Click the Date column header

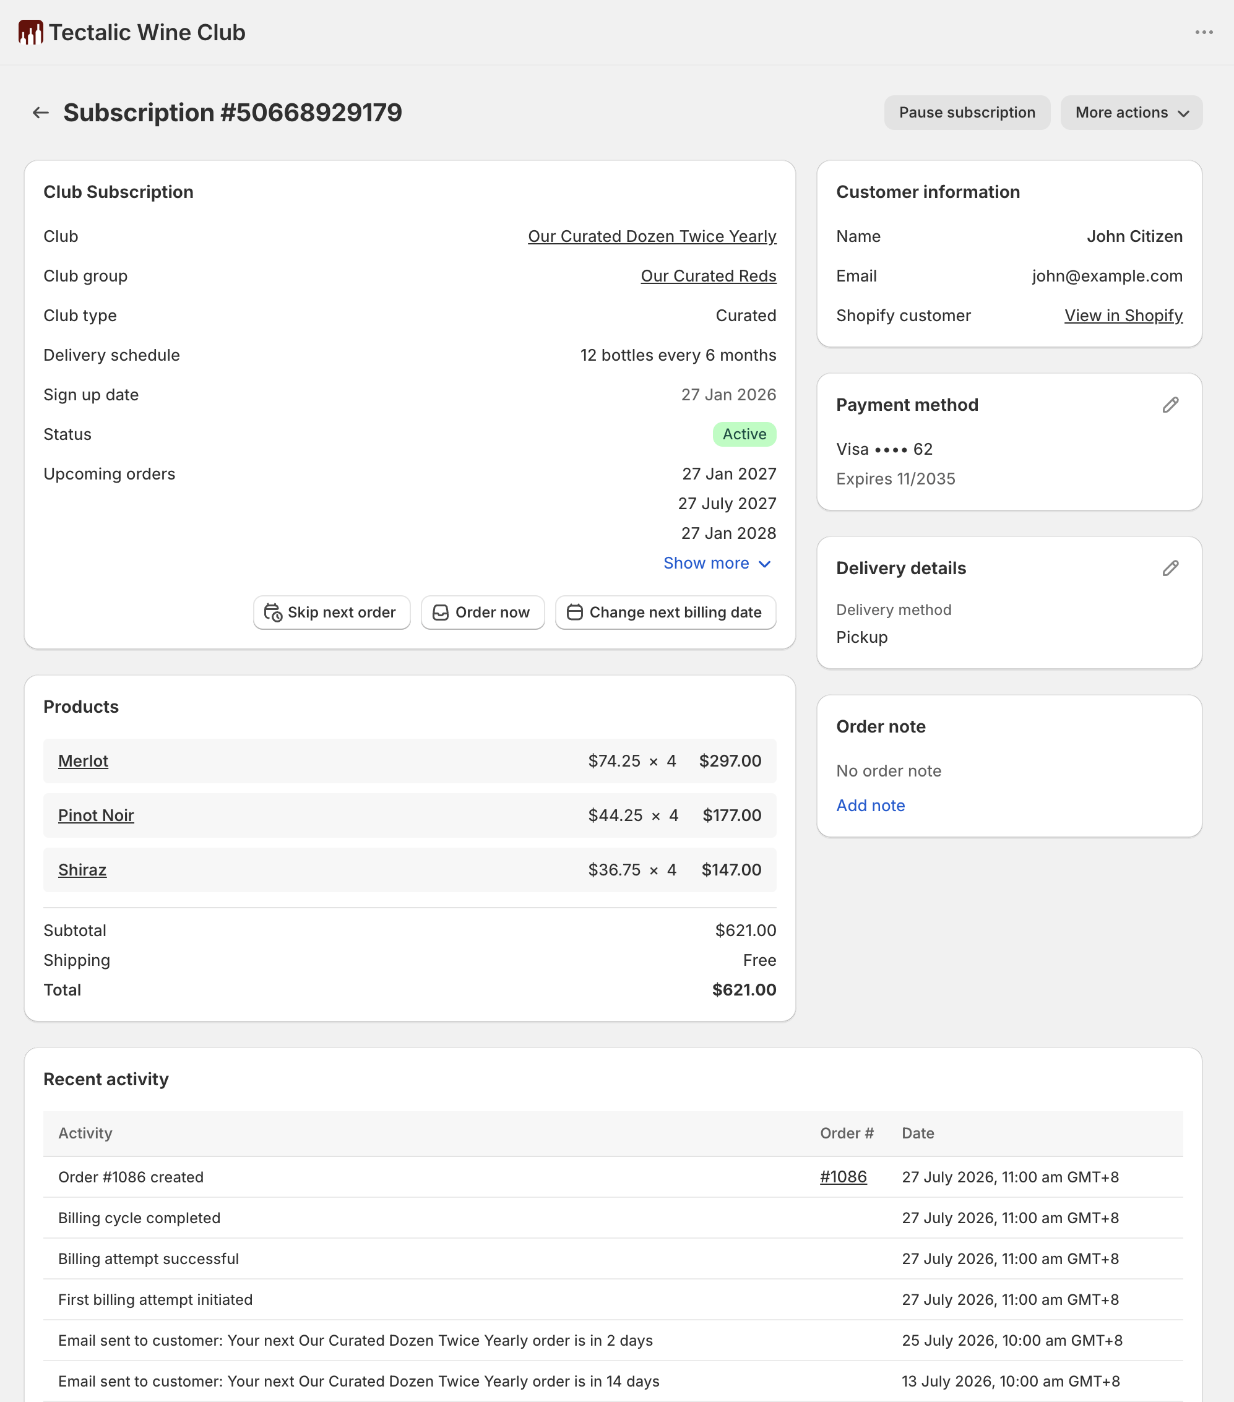(x=918, y=1133)
